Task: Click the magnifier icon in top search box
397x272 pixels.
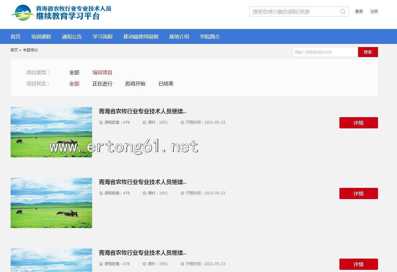Action: (343, 12)
